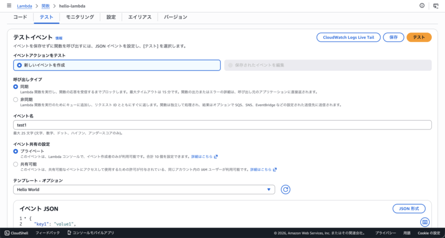Open 用語 footer link

[407, 233]
